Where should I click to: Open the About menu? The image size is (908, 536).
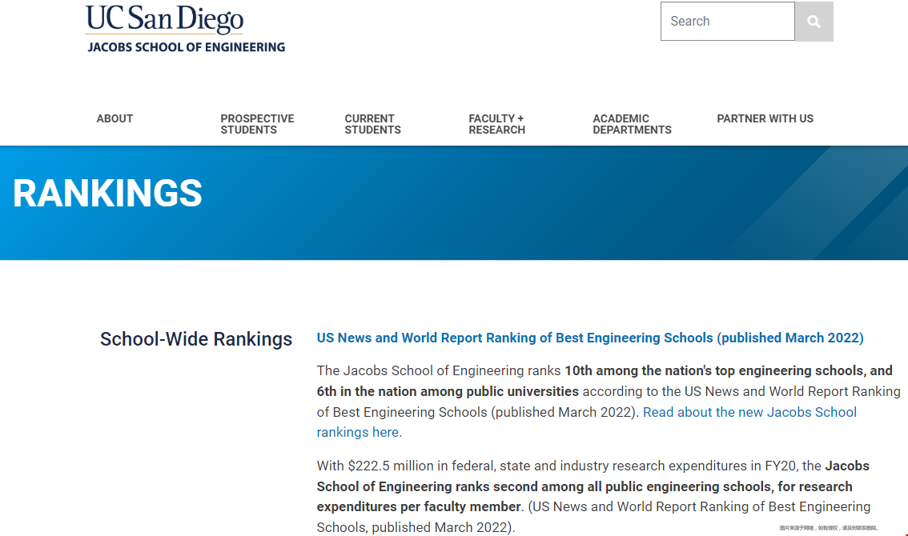(x=115, y=118)
